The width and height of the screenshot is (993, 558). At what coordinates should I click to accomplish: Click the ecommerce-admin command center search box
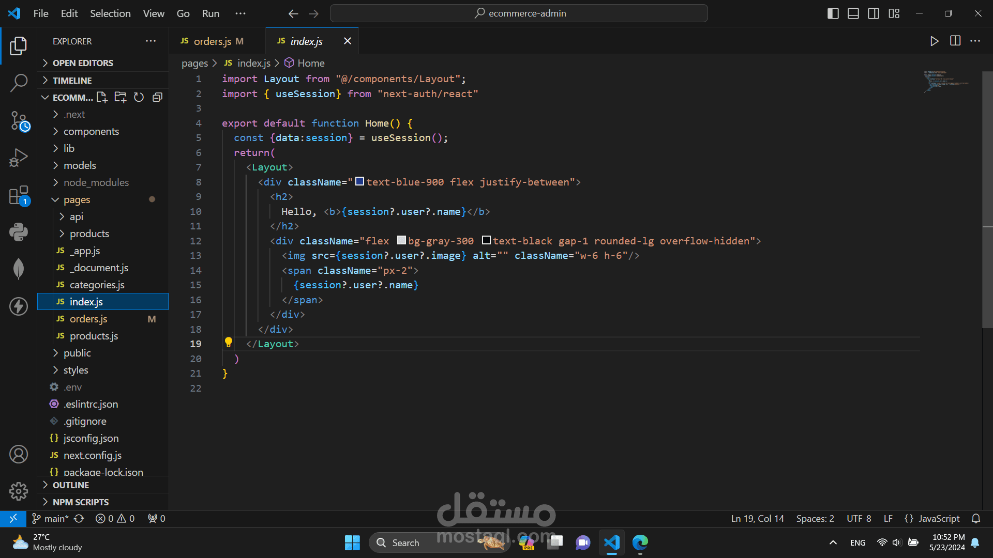(x=519, y=13)
